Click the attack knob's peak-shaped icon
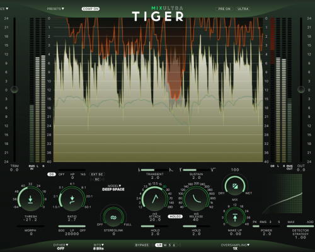315x252 pixels. pos(155,199)
